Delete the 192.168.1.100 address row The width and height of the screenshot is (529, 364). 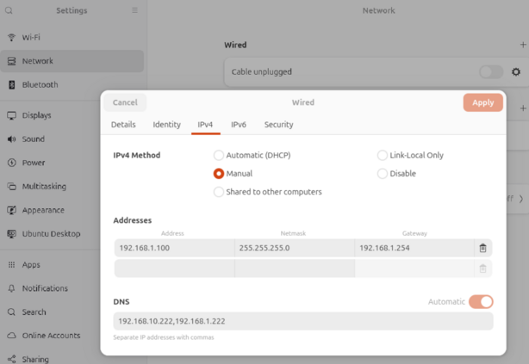482,248
